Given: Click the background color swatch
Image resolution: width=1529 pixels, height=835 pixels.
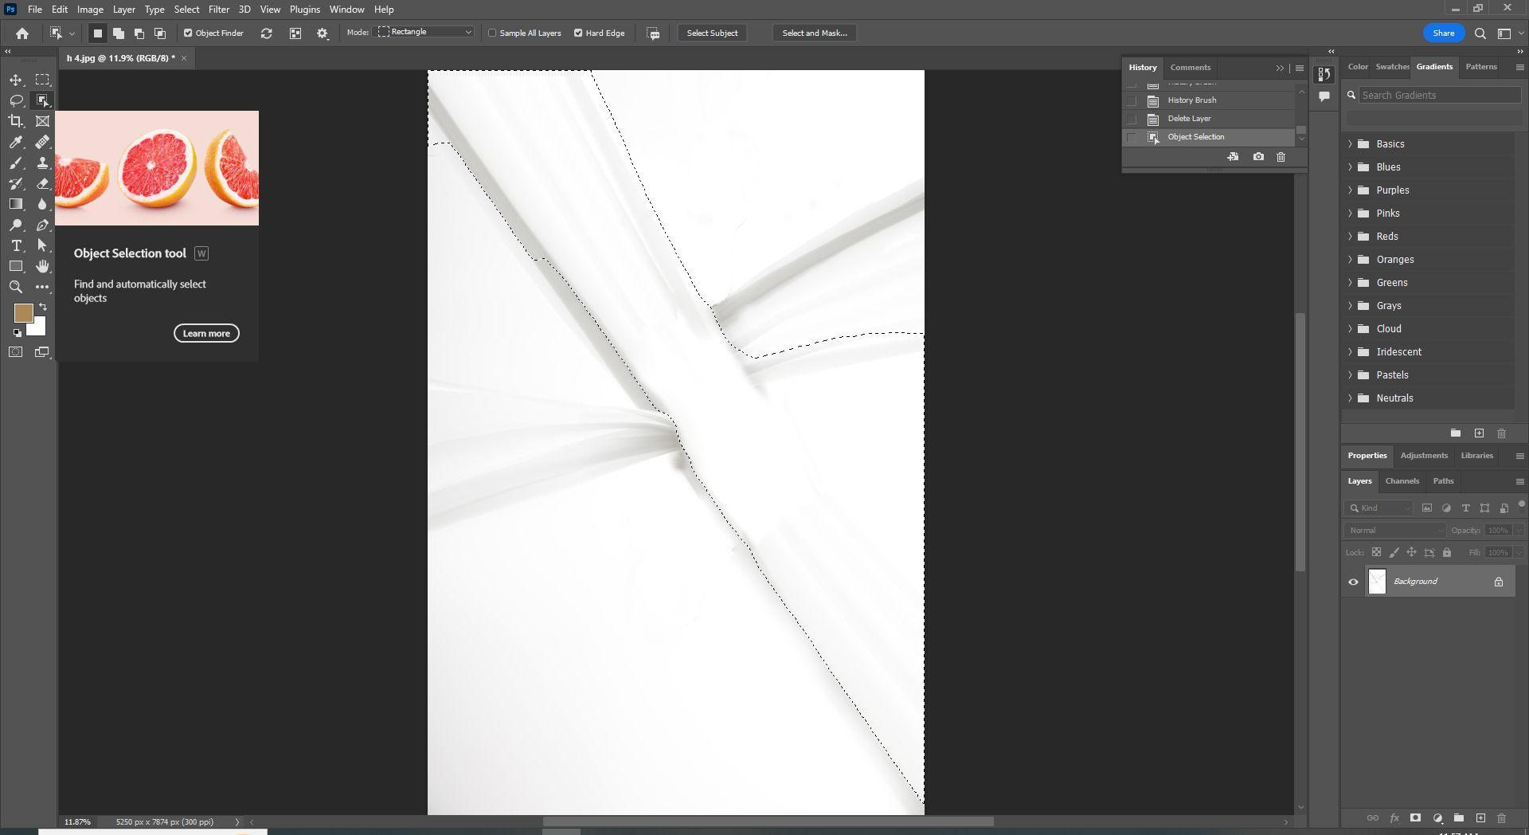Looking at the screenshot, I should [39, 327].
